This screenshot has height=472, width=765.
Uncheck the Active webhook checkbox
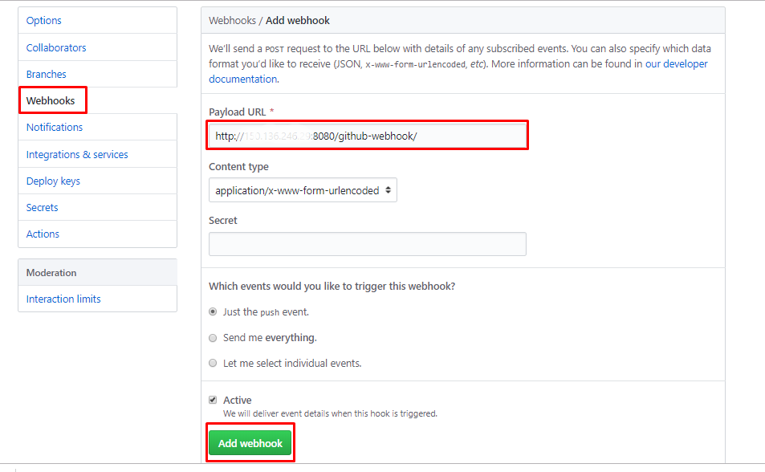click(x=213, y=399)
